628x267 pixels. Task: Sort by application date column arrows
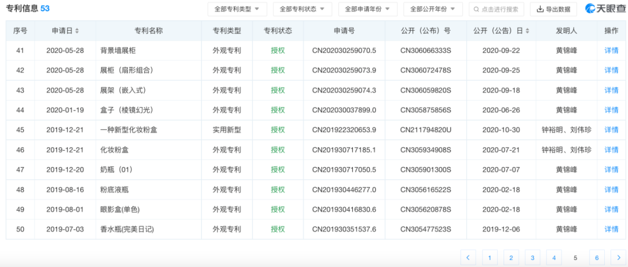click(x=77, y=31)
